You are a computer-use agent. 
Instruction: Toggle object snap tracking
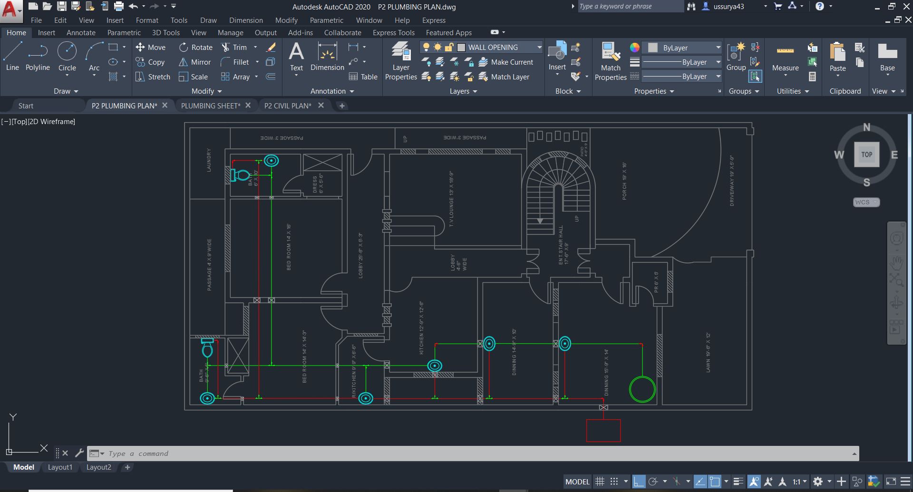700,482
